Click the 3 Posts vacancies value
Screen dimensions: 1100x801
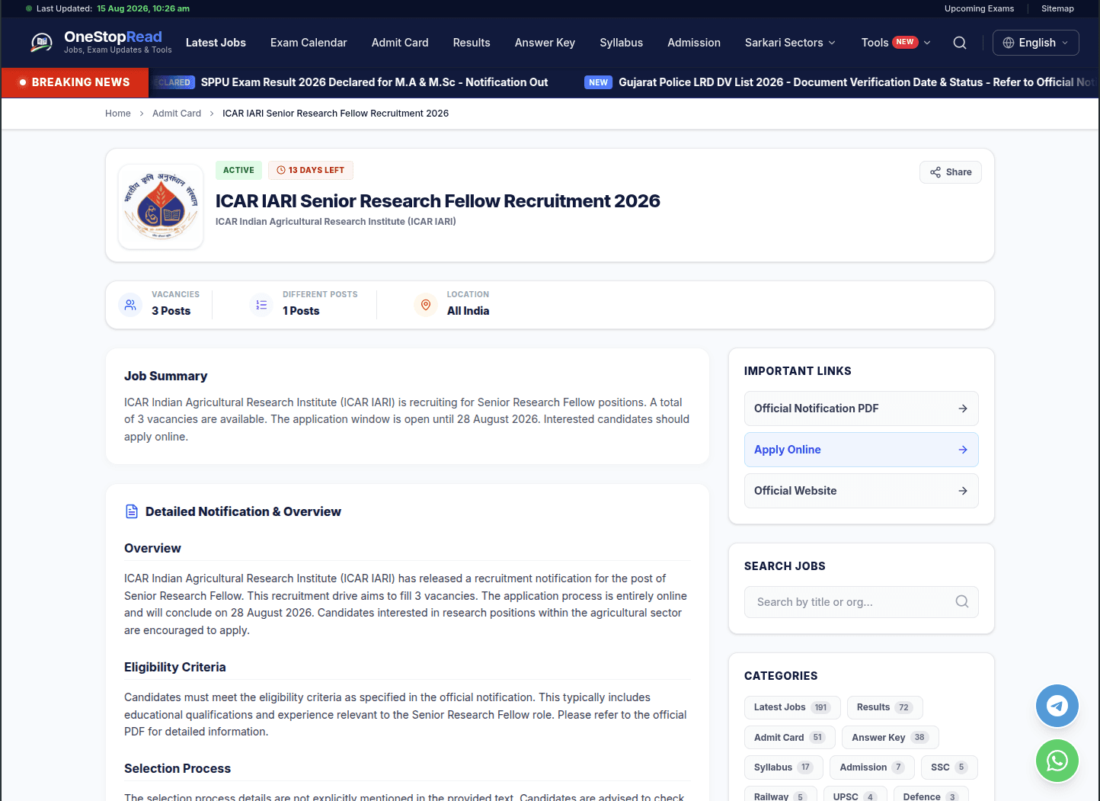171,311
